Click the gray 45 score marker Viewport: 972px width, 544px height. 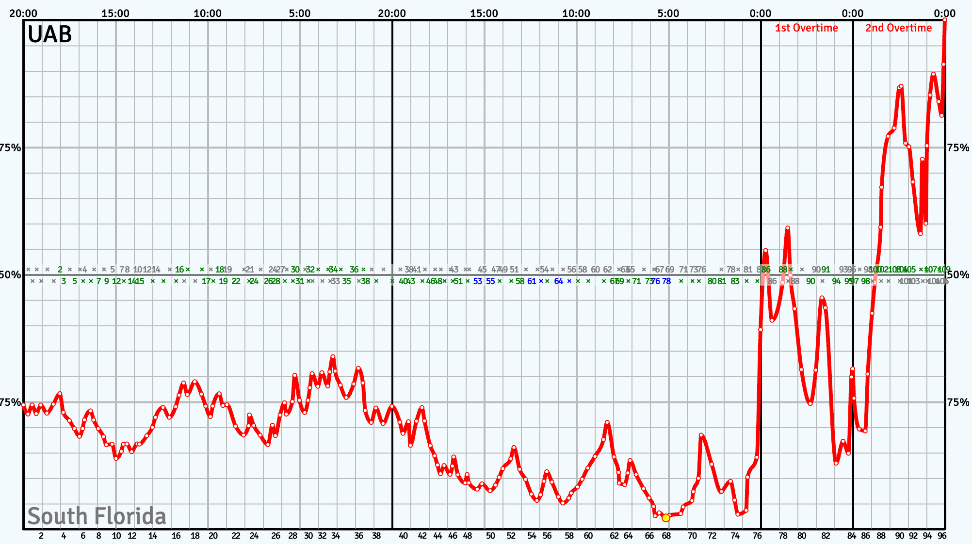pos(482,270)
